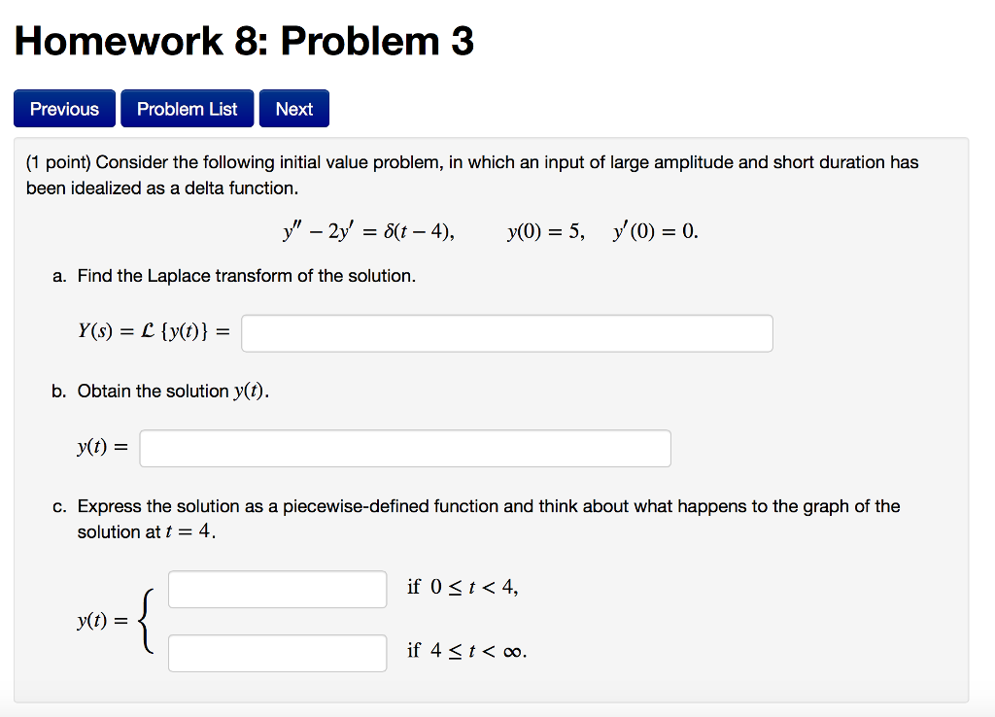Click the Homework 8: Problem 3 heading

click(243, 41)
